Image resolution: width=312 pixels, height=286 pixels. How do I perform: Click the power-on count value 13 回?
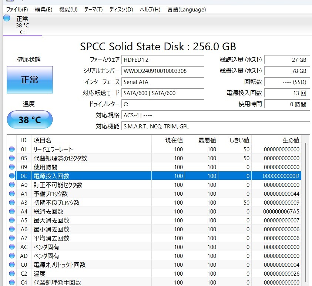point(287,93)
